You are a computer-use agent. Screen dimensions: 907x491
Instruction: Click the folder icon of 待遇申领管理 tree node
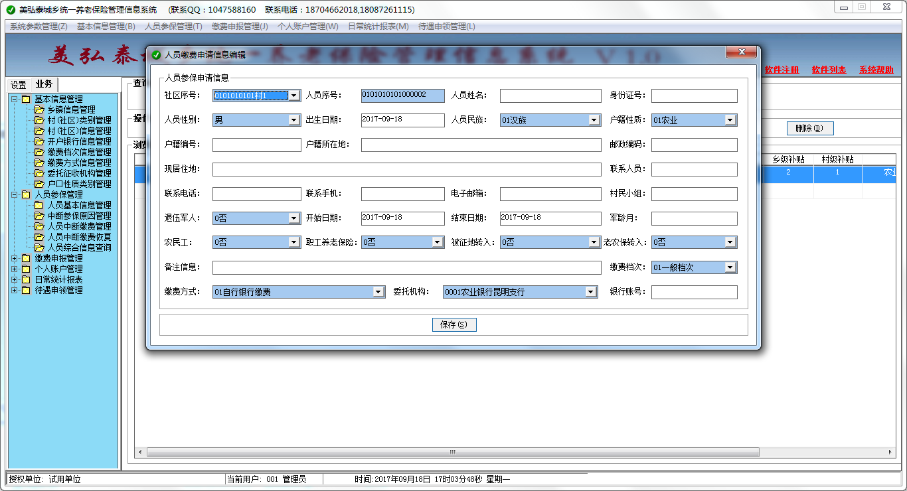(x=26, y=290)
